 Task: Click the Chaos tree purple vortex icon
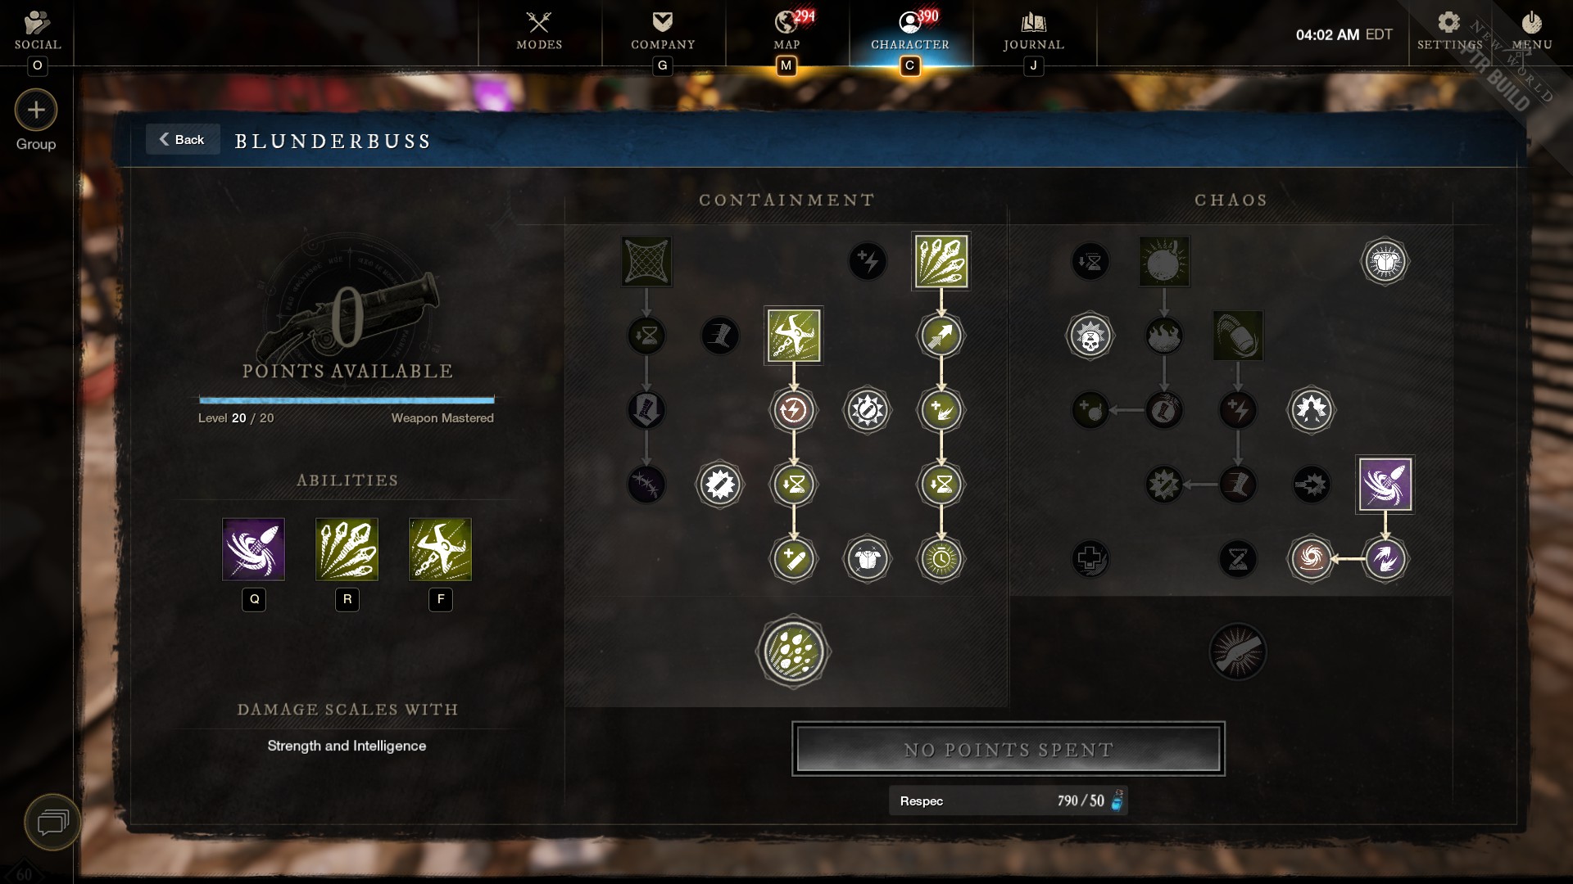pos(1386,484)
